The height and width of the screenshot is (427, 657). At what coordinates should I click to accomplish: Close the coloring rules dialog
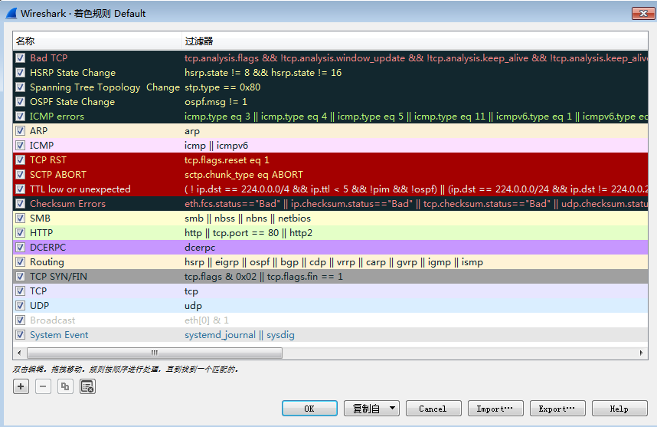[643, 14]
